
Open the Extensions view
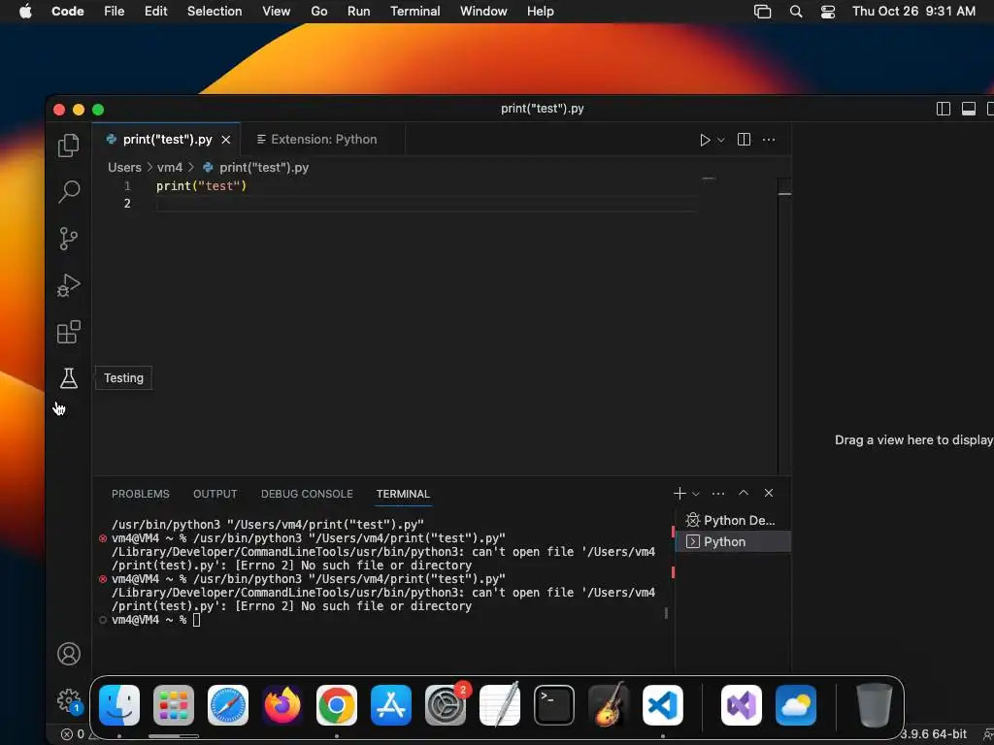tap(69, 332)
